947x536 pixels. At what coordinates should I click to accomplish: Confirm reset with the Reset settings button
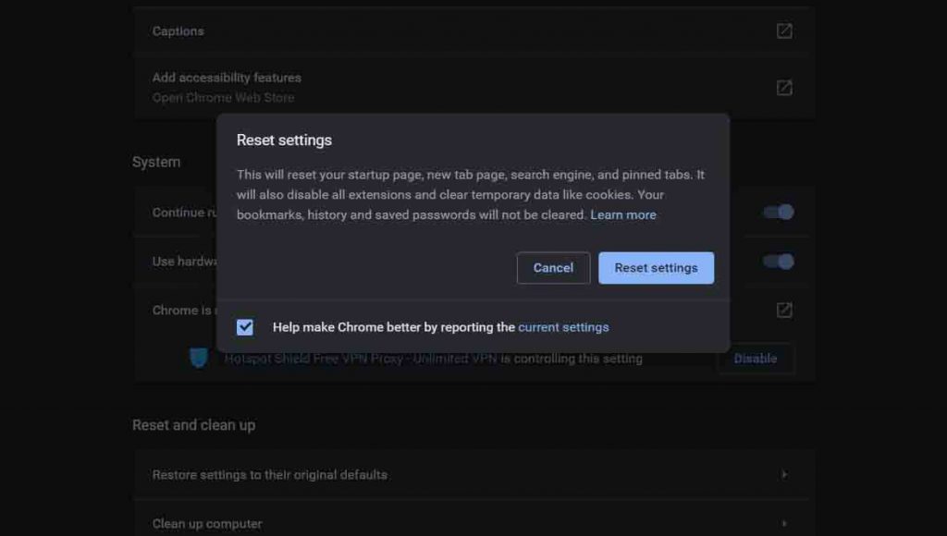point(657,268)
